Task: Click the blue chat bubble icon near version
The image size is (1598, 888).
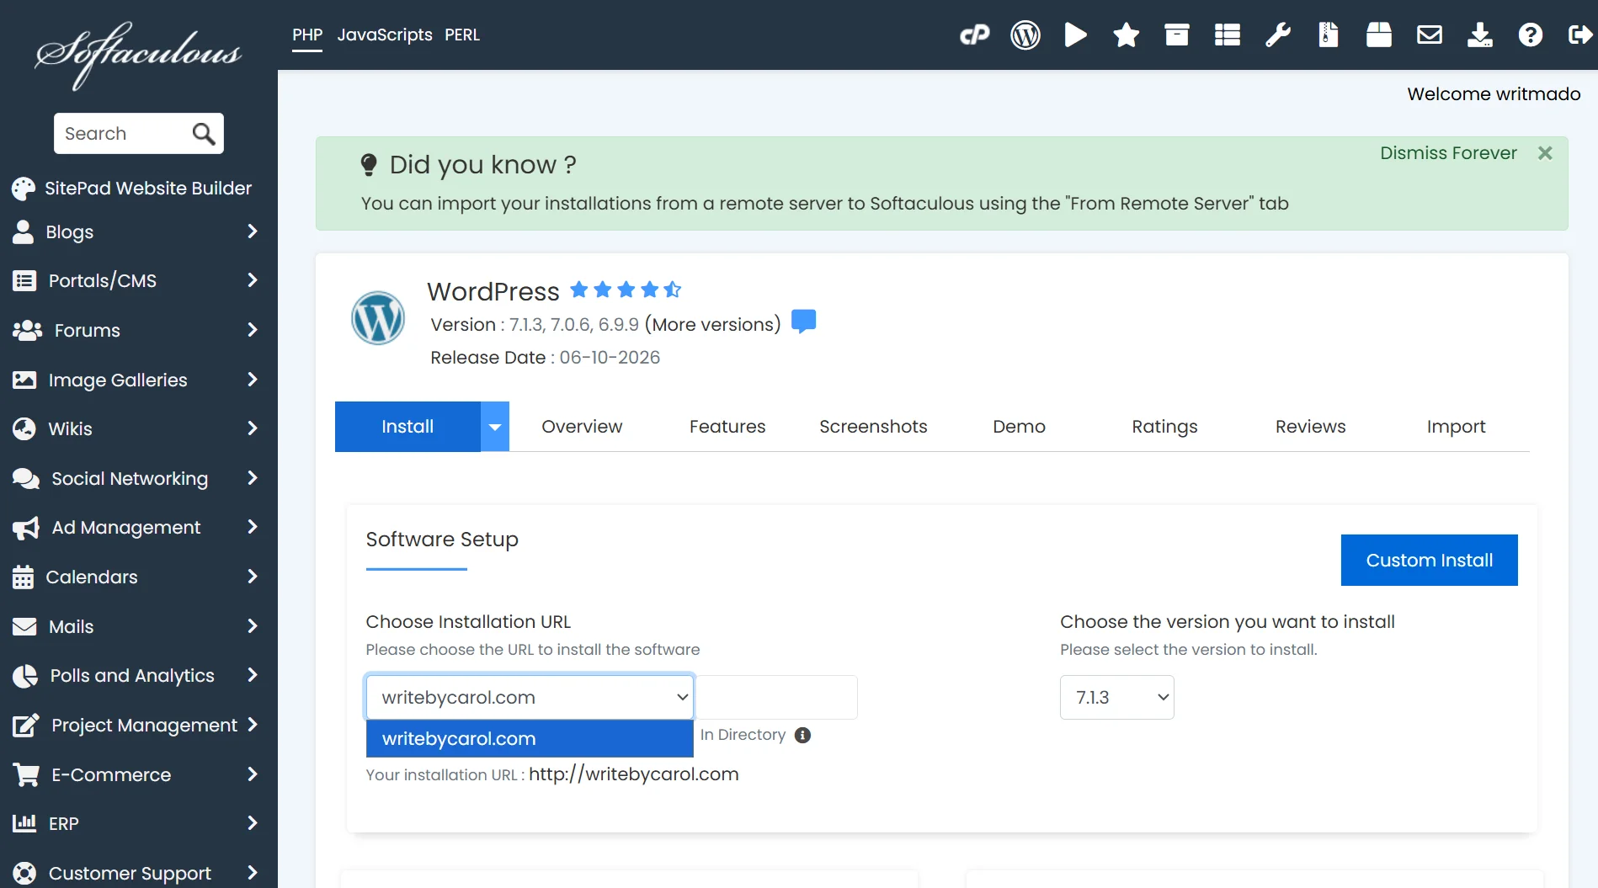Action: pos(804,322)
